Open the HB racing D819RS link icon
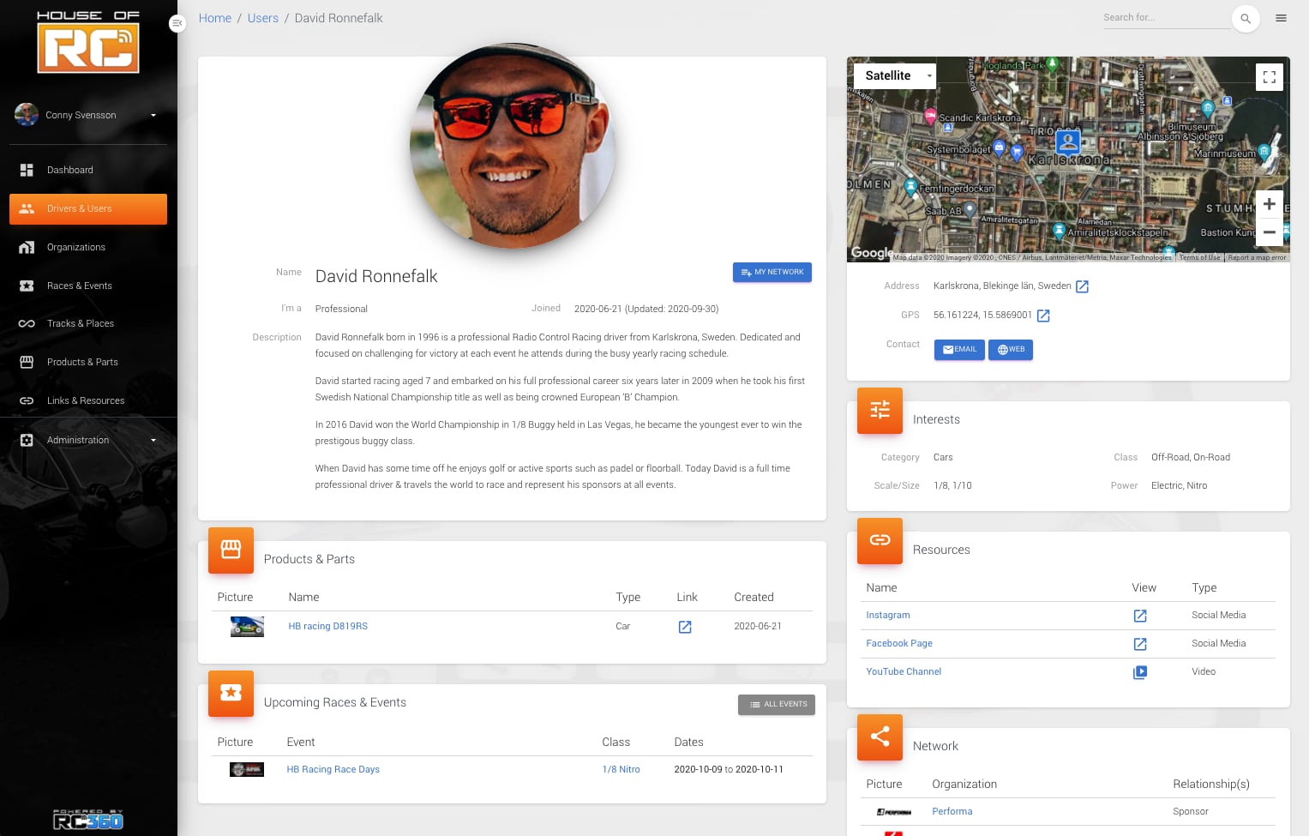 pyautogui.click(x=685, y=627)
